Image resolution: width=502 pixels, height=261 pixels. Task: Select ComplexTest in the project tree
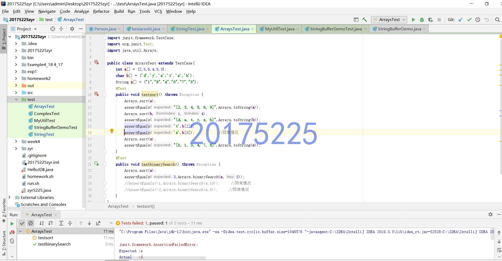(x=47, y=113)
